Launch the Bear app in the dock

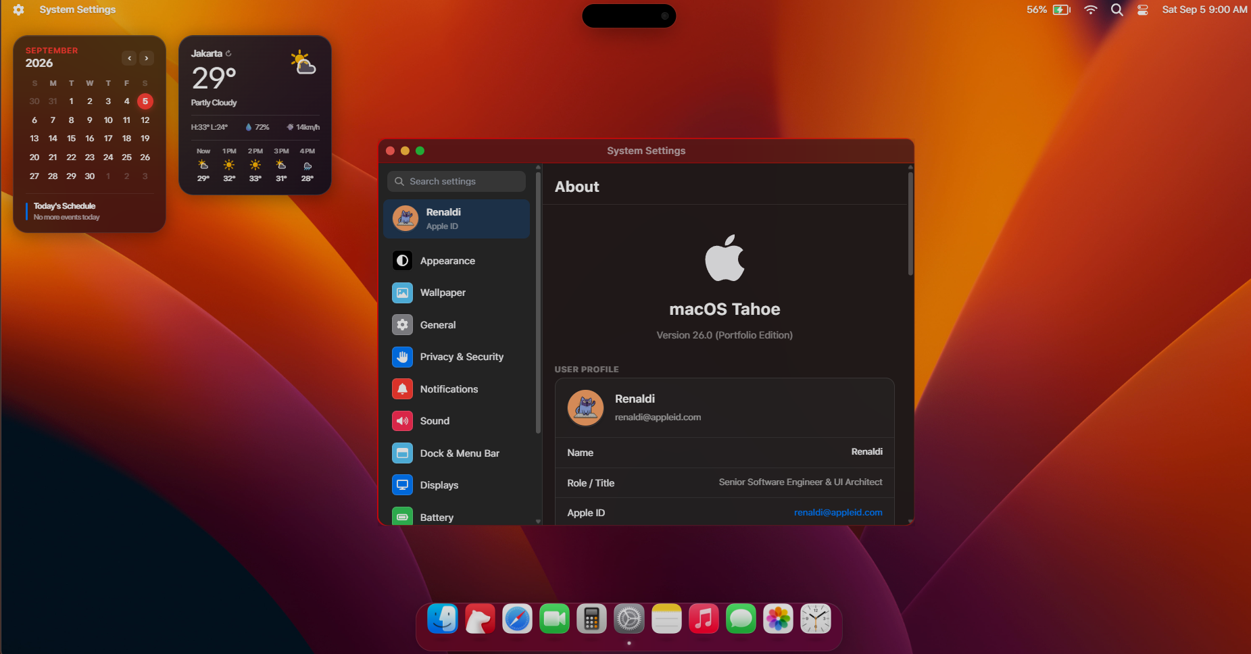(480, 618)
